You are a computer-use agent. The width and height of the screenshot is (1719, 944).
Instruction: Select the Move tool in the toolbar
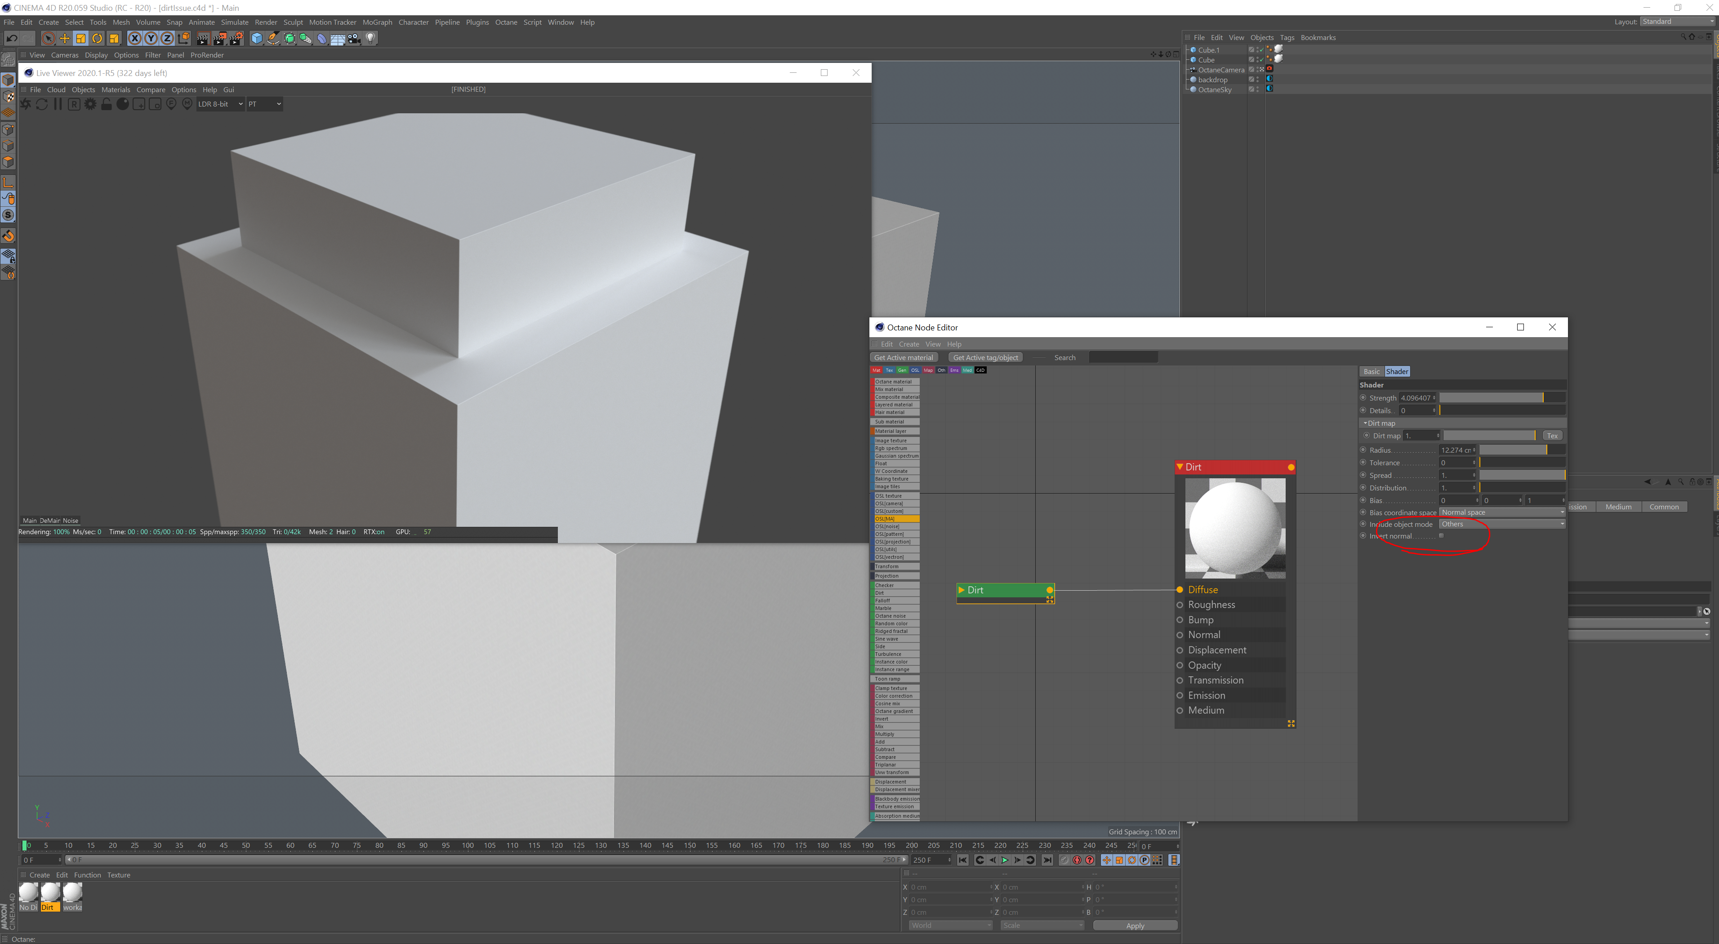tap(64, 39)
